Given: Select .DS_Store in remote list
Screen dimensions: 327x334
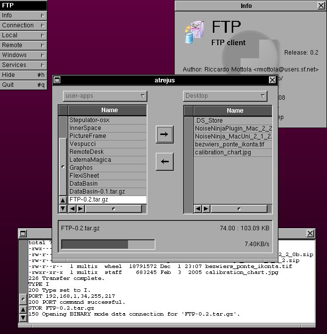Looking at the screenshot, I should point(233,121).
